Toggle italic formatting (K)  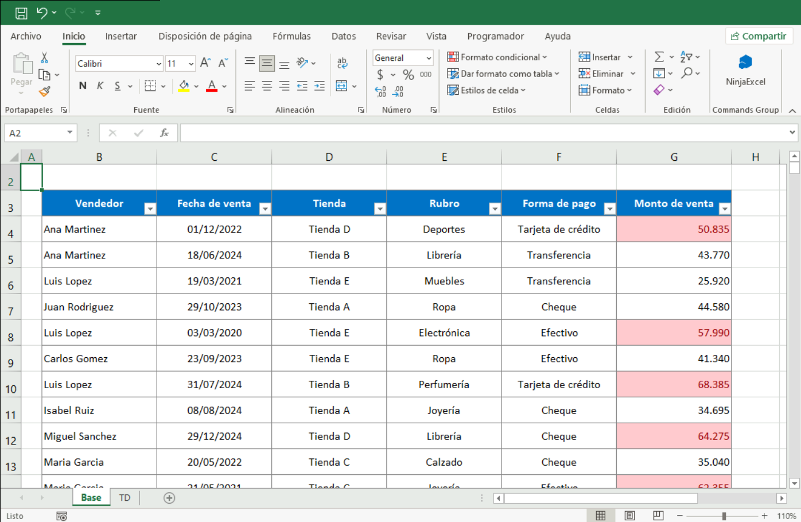pyautogui.click(x=100, y=86)
